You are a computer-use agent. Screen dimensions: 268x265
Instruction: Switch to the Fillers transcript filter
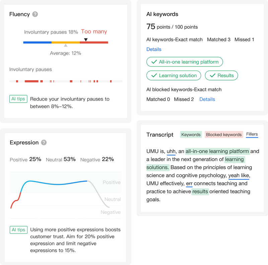click(252, 134)
